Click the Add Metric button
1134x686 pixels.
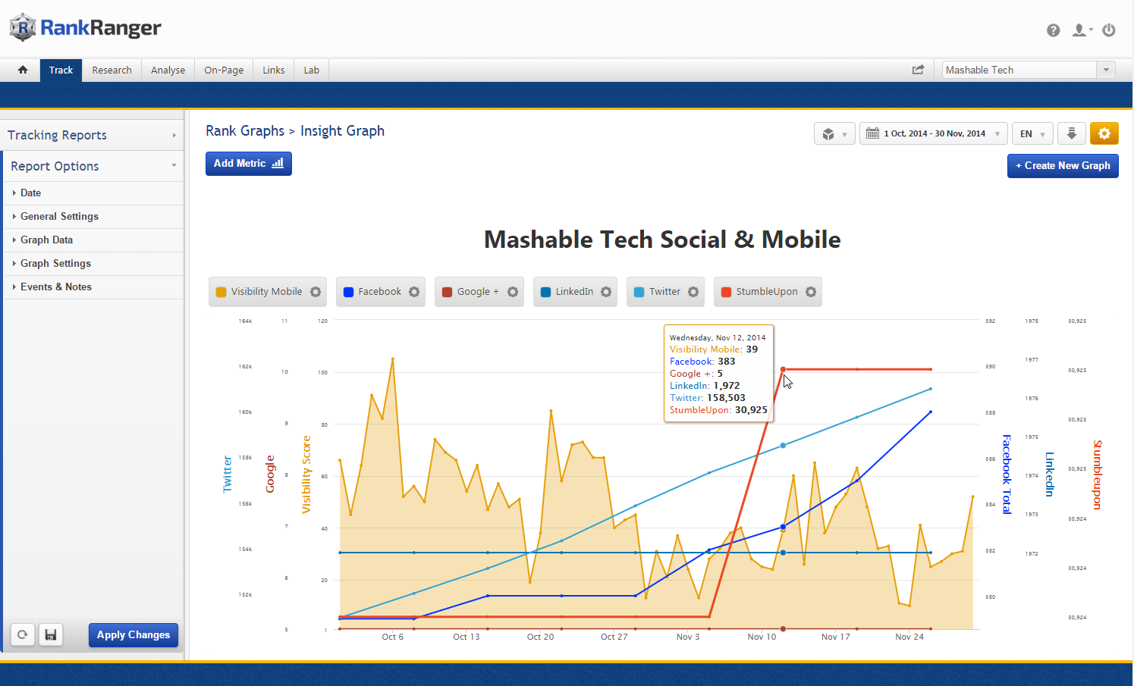(x=249, y=164)
